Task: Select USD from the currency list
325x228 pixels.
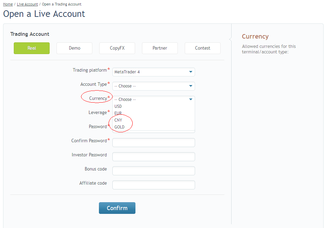Action: coord(118,106)
